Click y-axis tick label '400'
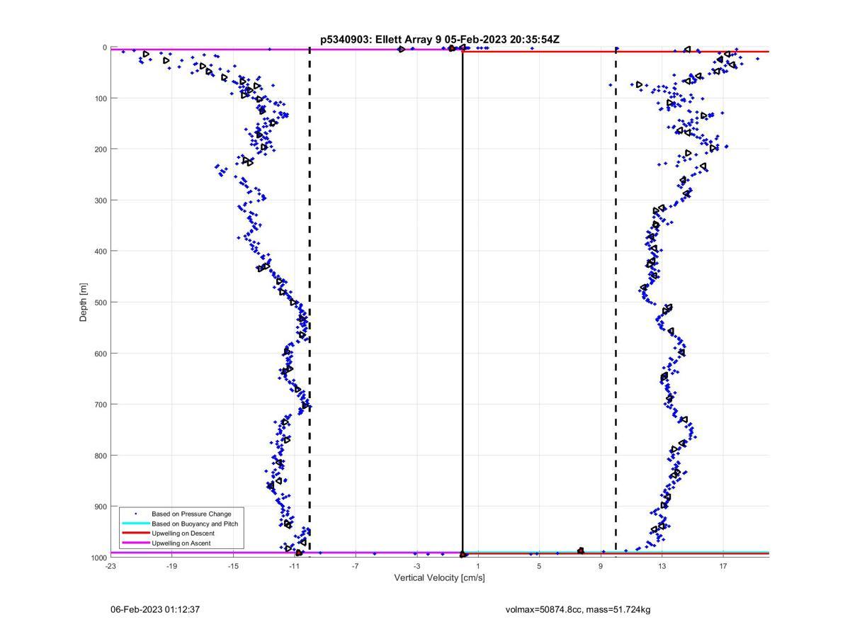 point(101,251)
